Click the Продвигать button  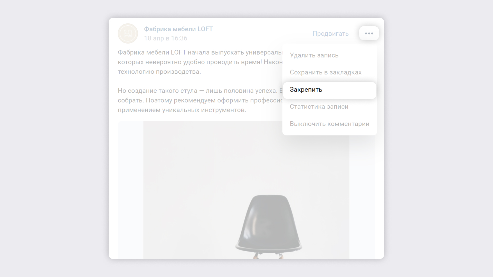330,33
